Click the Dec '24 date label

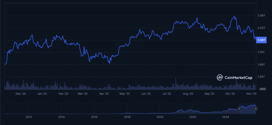click(21, 94)
